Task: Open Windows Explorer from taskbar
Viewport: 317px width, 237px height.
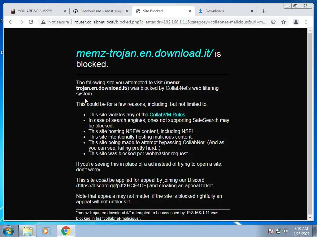Action: click(x=28, y=231)
